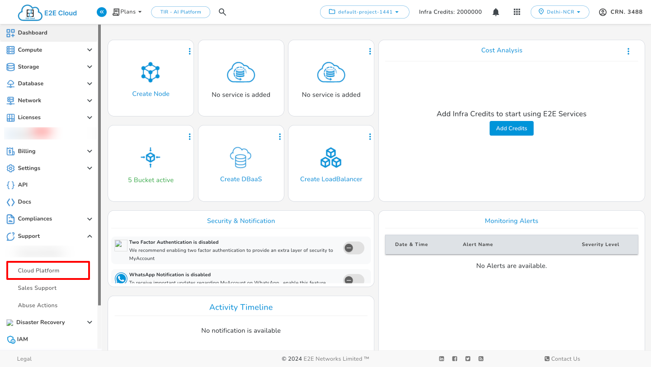Open notifications bell icon
This screenshot has height=367, width=651.
(496, 12)
